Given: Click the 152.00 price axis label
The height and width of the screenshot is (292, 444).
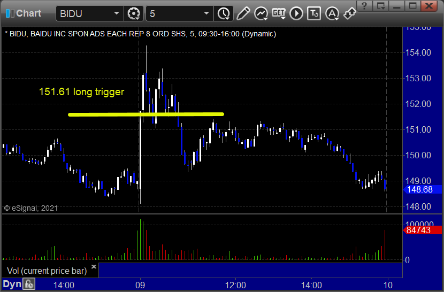Looking at the screenshot, I should coord(418,104).
